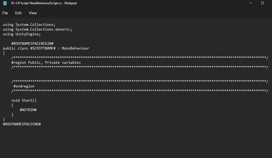The width and height of the screenshot is (272, 158).
Task: Click the window title '81-C# Script-NewBehaviourScript.cs - Notepad'
Action: (44, 3)
